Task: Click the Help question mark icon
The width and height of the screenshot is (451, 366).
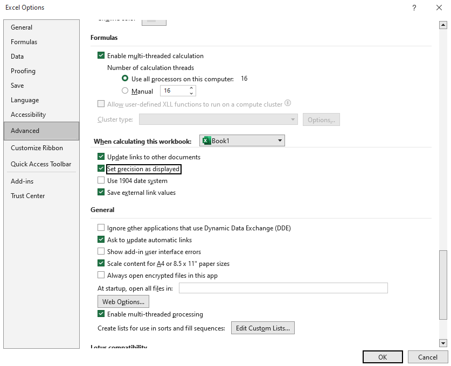Action: pyautogui.click(x=414, y=8)
